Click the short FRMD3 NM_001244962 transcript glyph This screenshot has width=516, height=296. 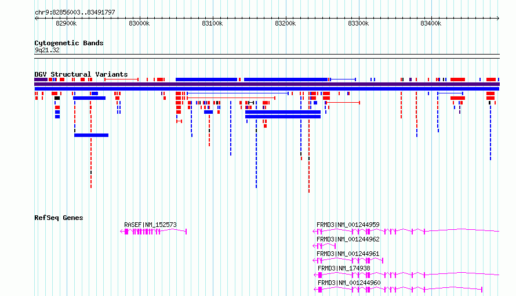pos(324,246)
